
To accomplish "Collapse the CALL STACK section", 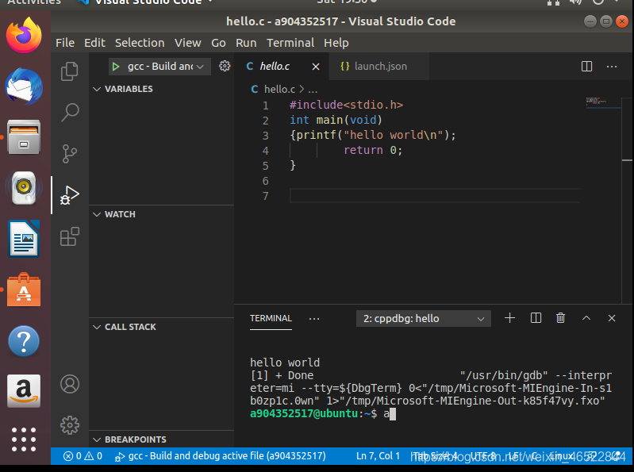I will (161, 327).
